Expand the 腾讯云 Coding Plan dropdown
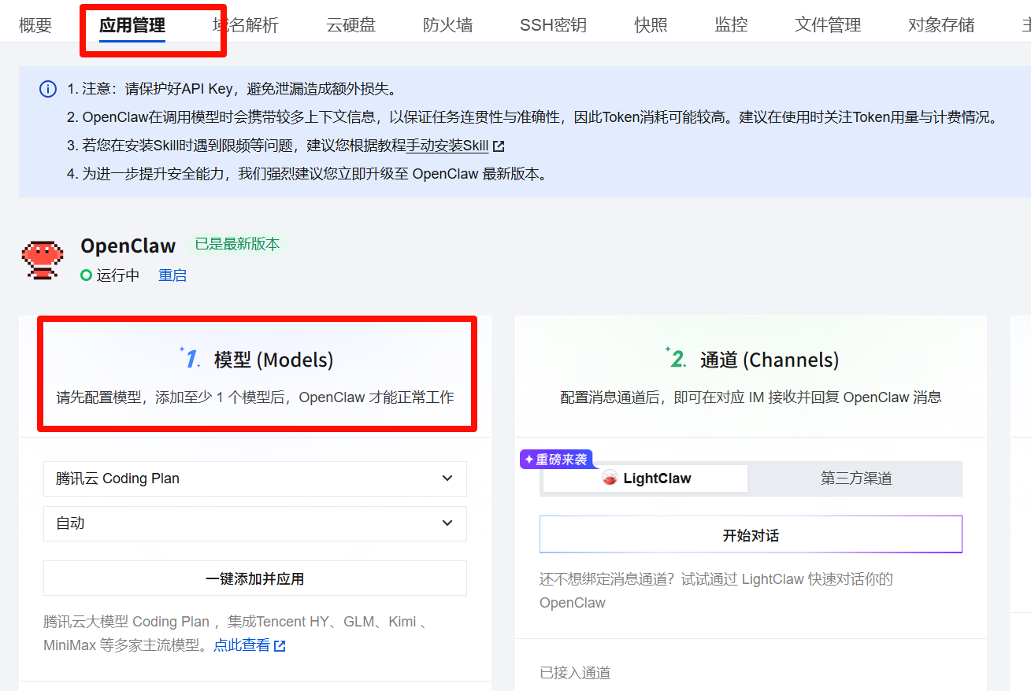The height and width of the screenshot is (691, 1031). 254,479
